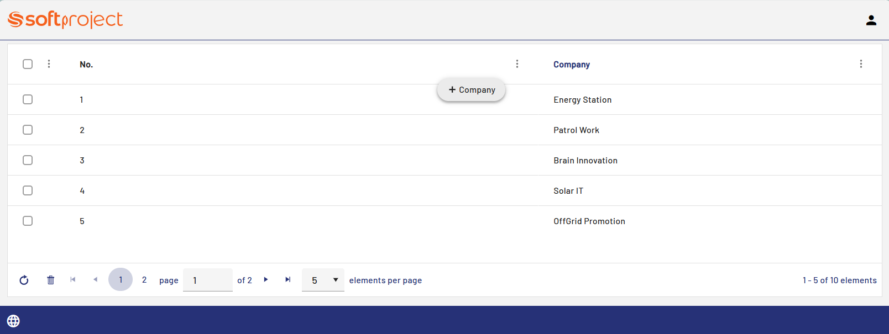
Task: Click the page number input field
Action: [208, 280]
